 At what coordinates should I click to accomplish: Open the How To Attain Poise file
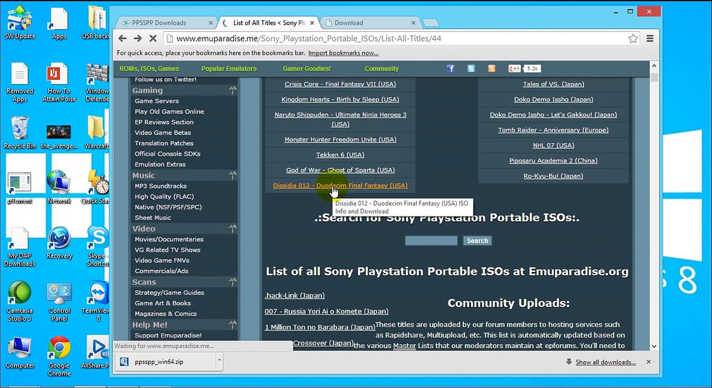coord(59,83)
